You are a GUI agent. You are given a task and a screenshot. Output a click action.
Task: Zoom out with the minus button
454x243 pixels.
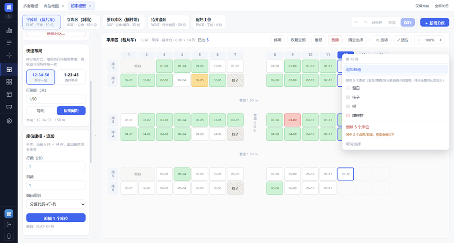coord(419,40)
